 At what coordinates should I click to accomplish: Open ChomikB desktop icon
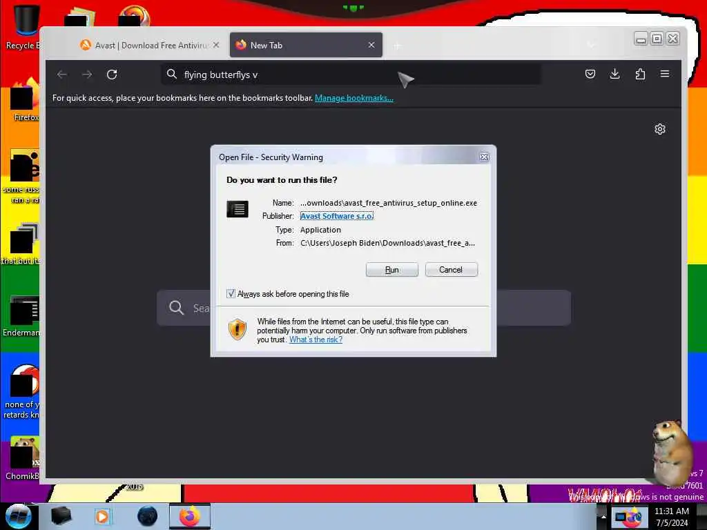point(23,458)
